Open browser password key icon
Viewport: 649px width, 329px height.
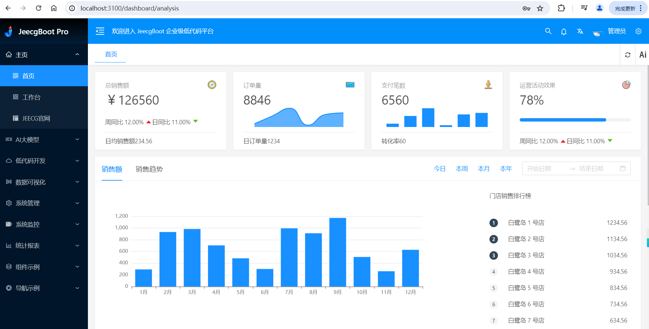[526, 8]
